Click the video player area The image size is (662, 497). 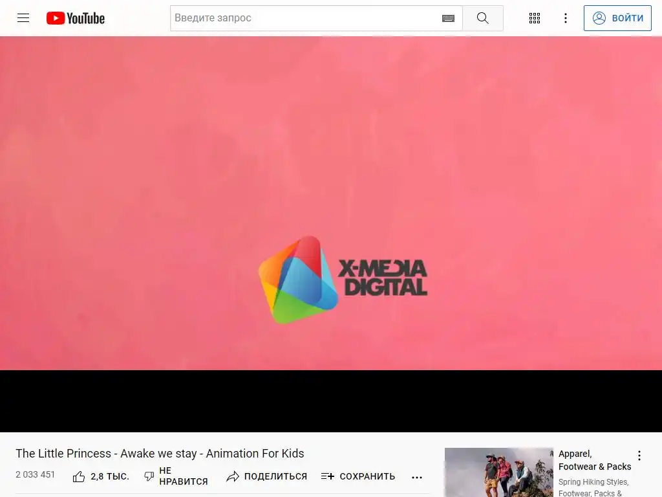coord(331,234)
